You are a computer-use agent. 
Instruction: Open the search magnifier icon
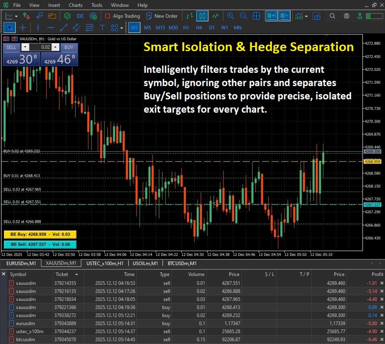click(x=332, y=16)
